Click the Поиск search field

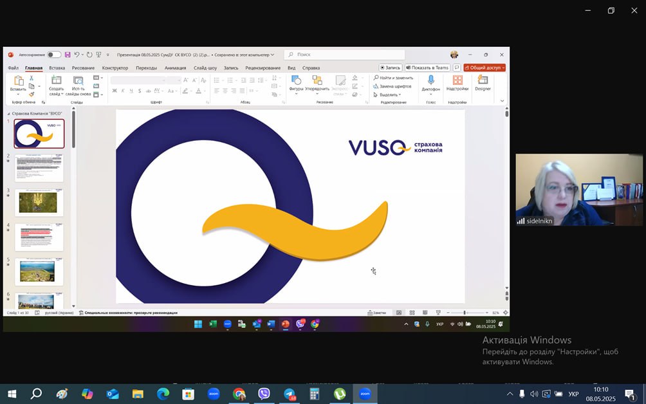tap(344, 55)
